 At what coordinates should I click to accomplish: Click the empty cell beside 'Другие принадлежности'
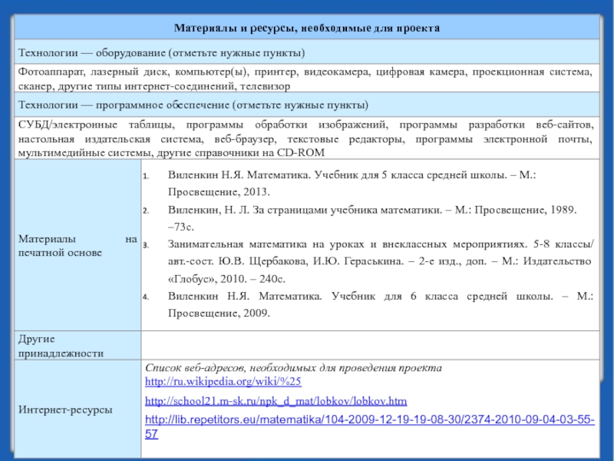click(x=371, y=345)
